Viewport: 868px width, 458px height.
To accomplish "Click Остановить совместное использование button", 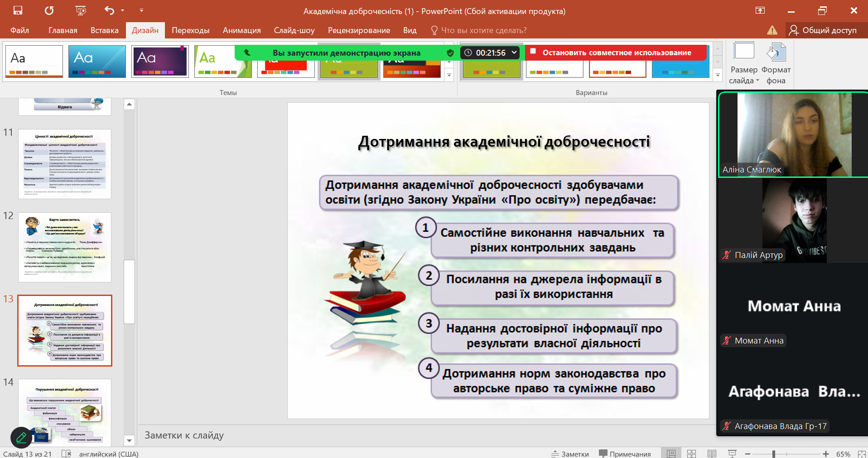I will point(616,52).
